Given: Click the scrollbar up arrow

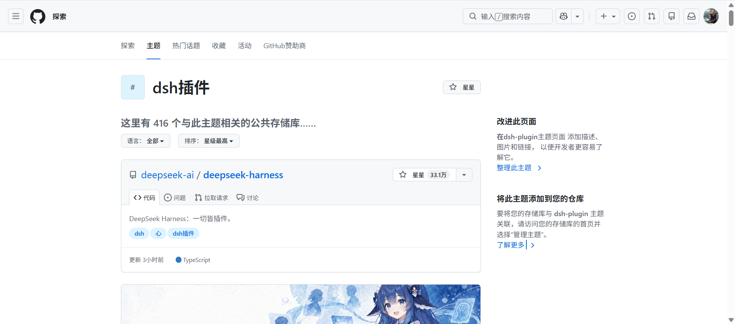Looking at the screenshot, I should (x=731, y=5).
